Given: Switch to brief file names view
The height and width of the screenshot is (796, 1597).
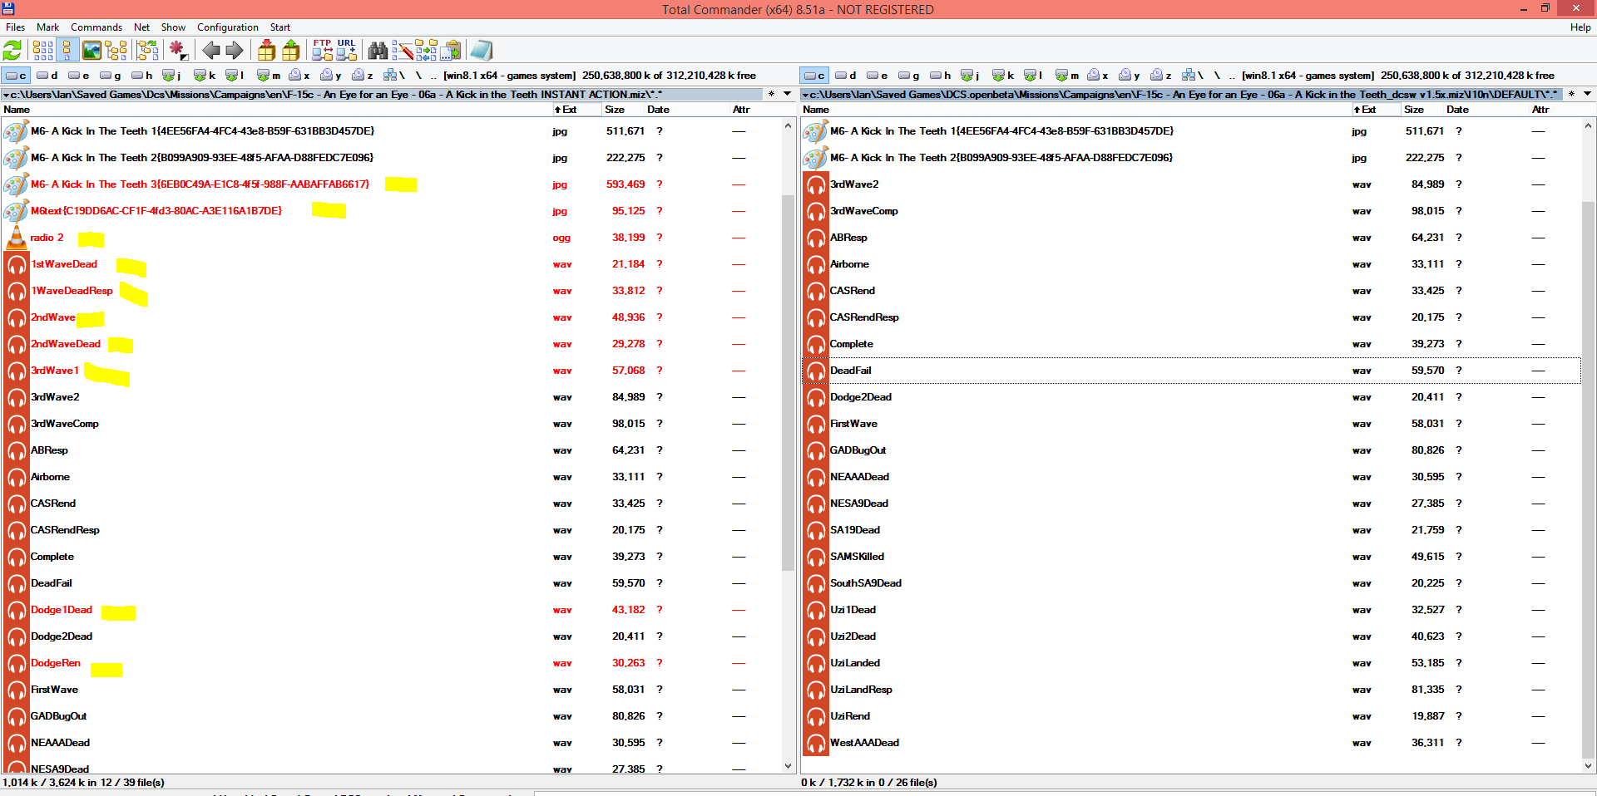Looking at the screenshot, I should 43,51.
